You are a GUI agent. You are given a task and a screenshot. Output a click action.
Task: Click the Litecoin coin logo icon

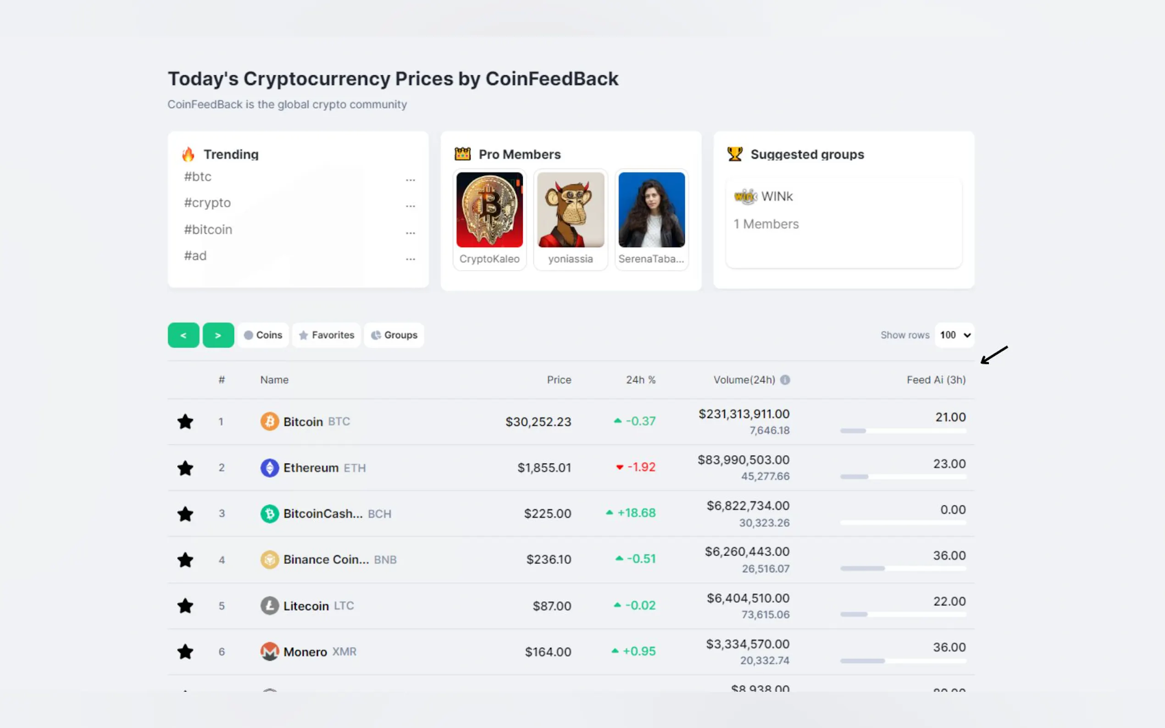tap(270, 606)
